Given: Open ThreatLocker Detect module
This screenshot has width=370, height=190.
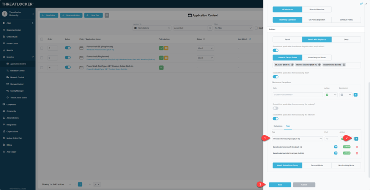Looking at the screenshot, I should 19,98.
